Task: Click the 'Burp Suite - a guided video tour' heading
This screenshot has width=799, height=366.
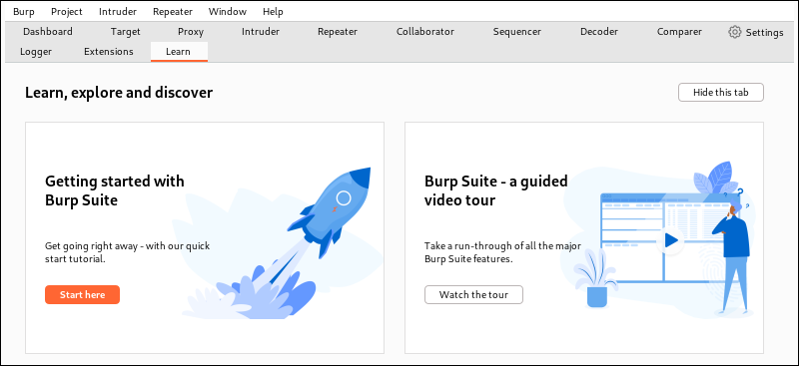Action: click(x=495, y=190)
